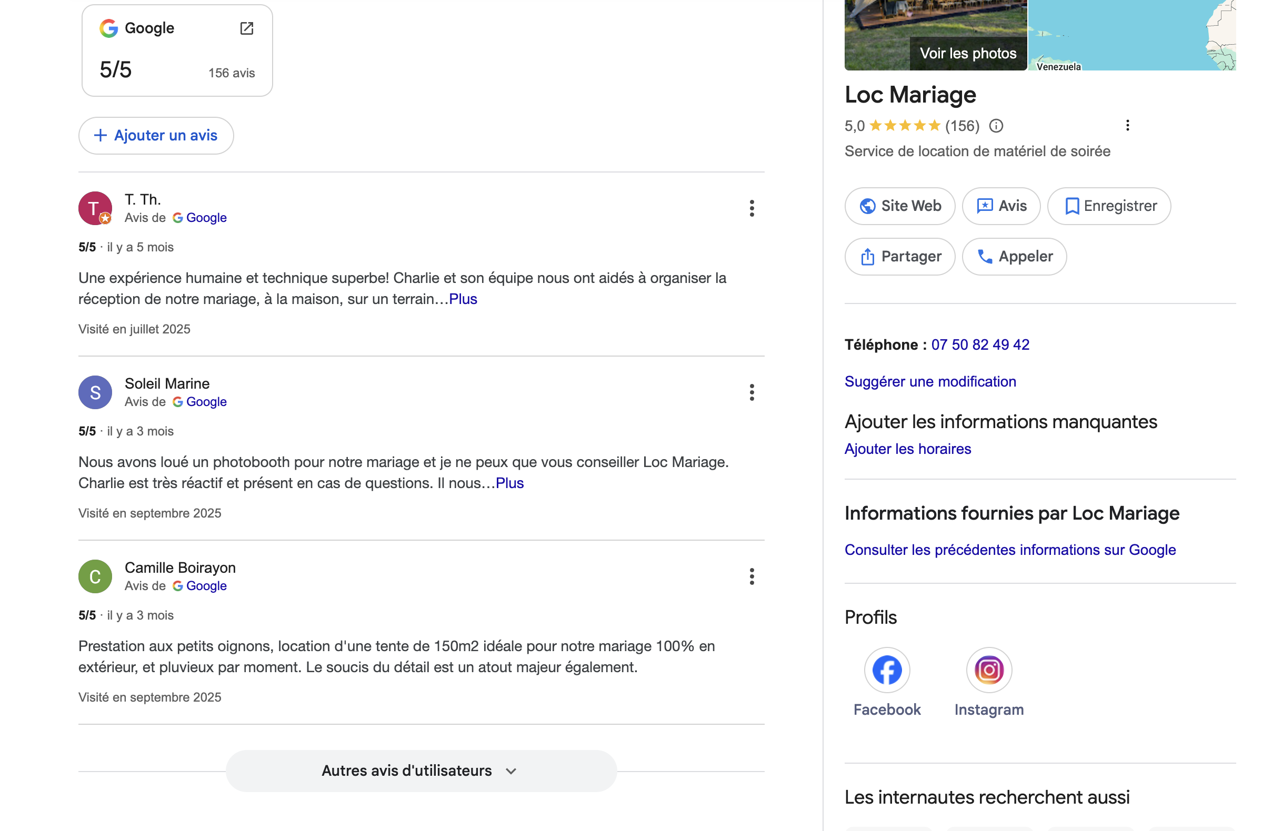Open the Instagram profile icon

point(988,670)
